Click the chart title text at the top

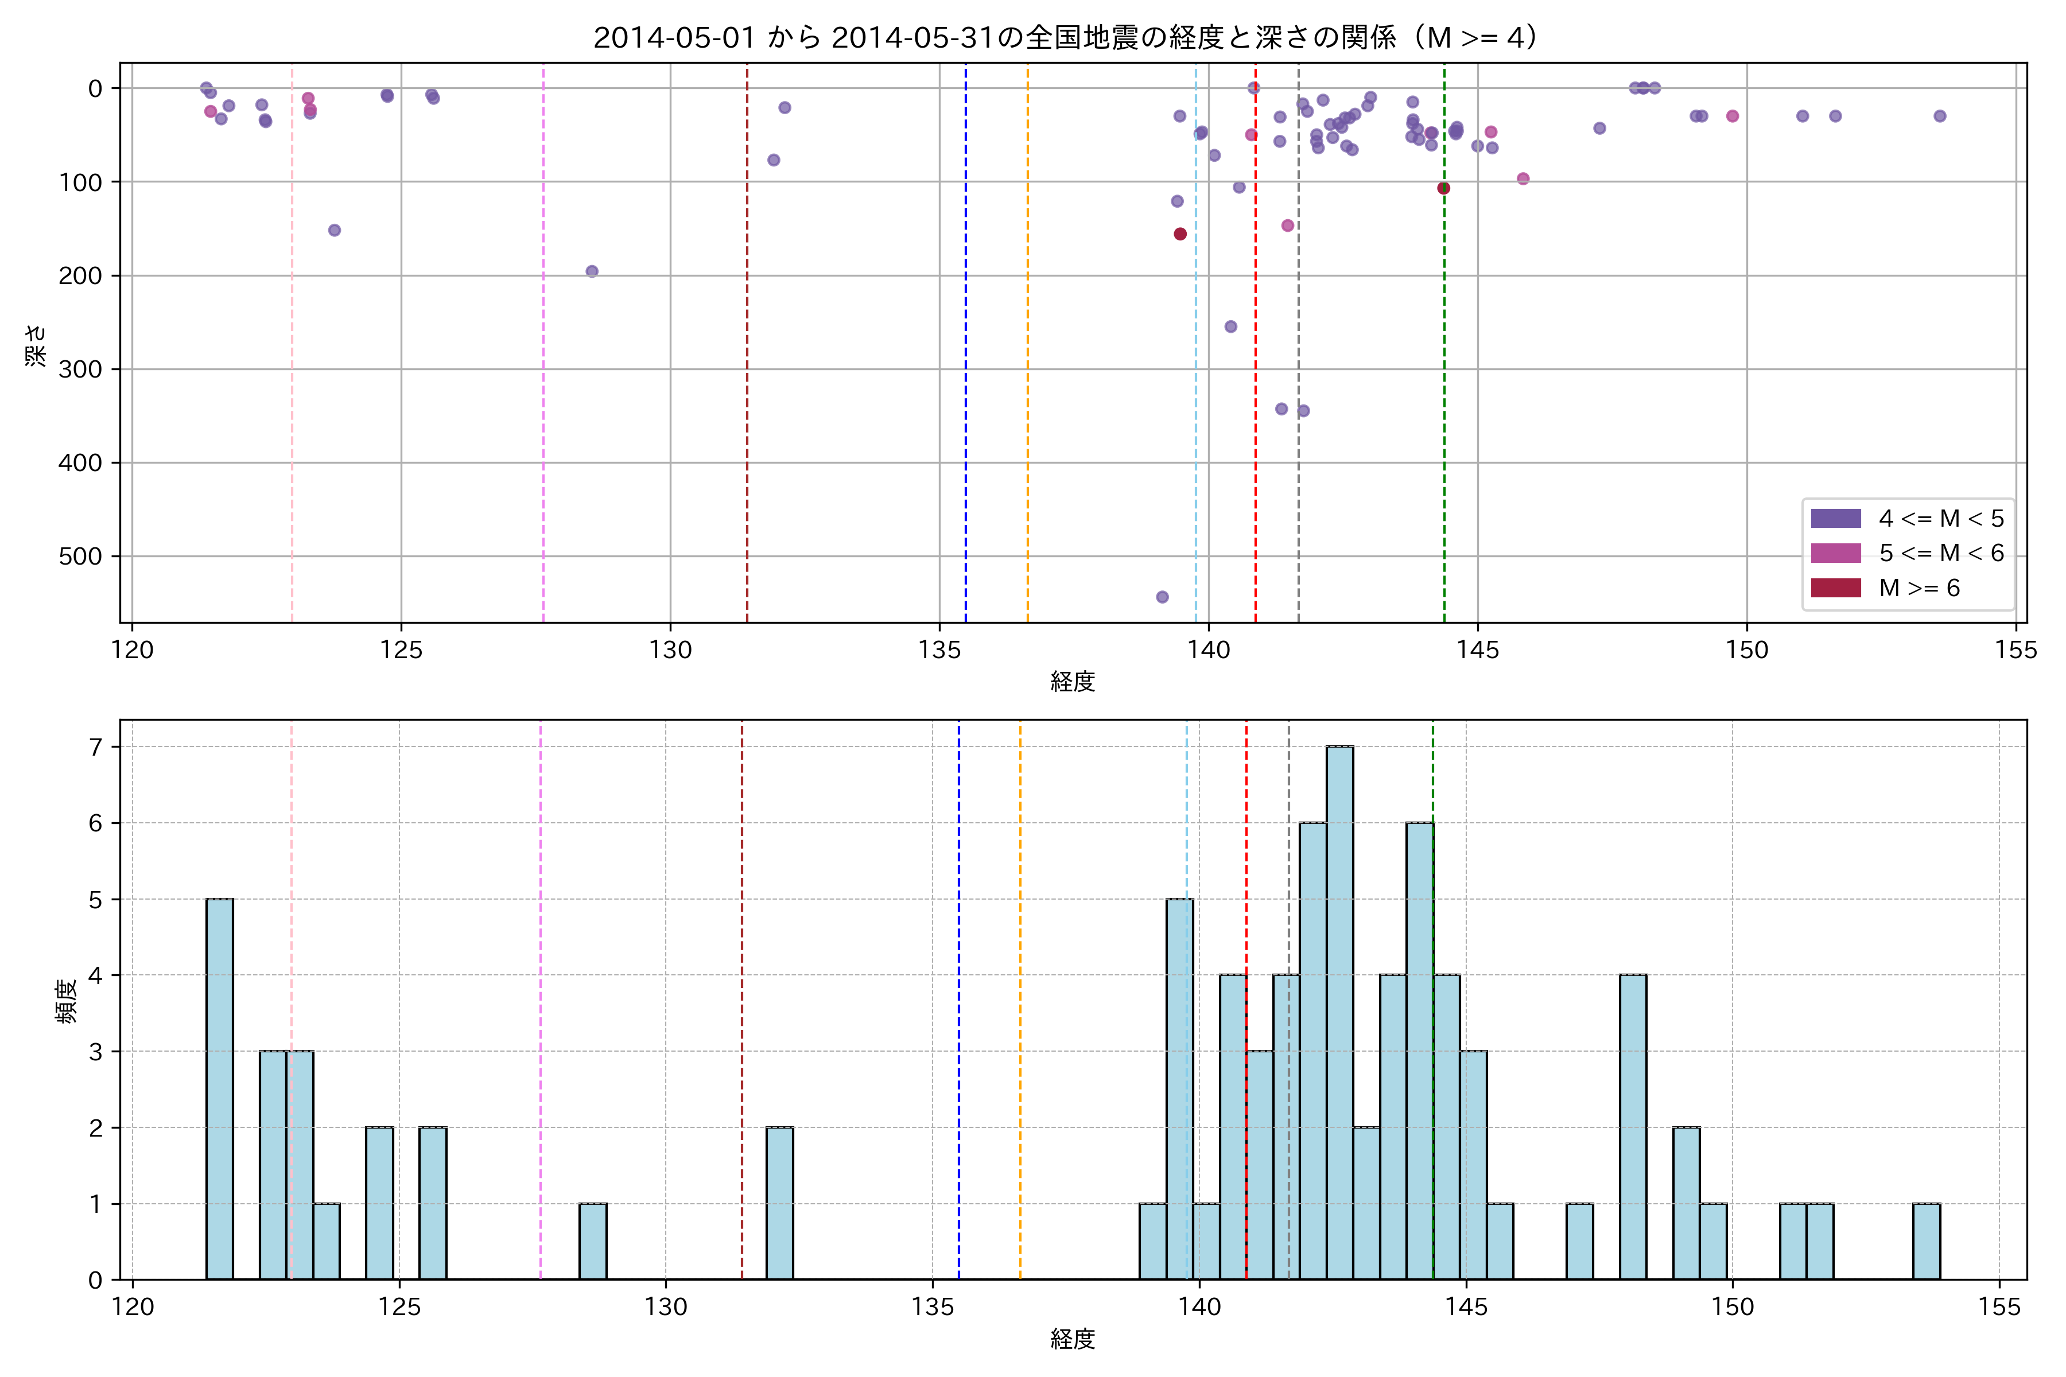pyautogui.click(x=1066, y=38)
